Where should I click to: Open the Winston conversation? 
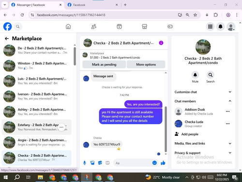tap(37, 66)
